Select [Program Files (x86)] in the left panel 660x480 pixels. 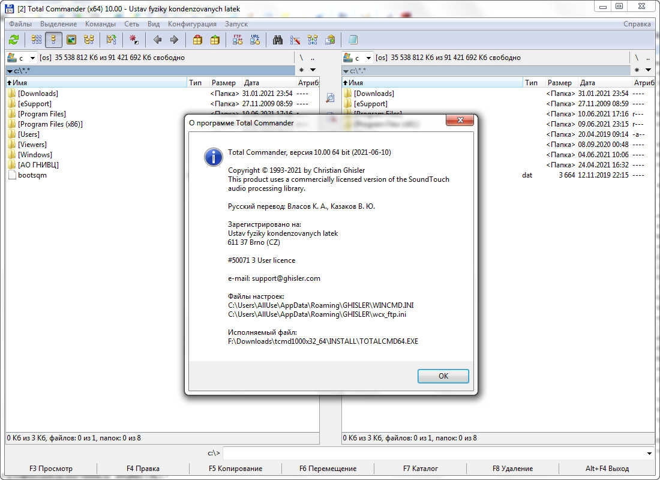tap(50, 124)
